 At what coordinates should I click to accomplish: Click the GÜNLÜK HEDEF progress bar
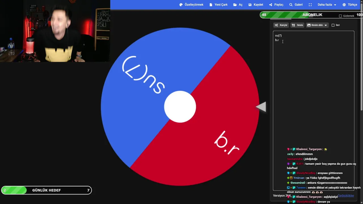(x=47, y=190)
